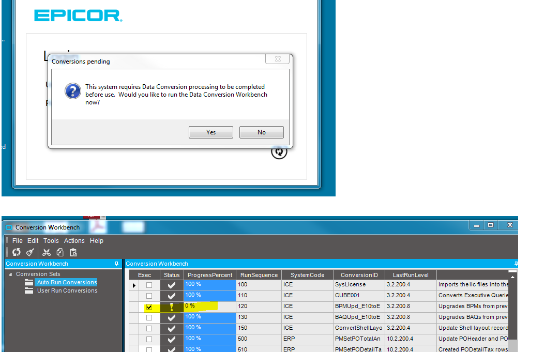560x352 pixels.
Task: Close the Conversions pending dialog
Action: click(x=278, y=59)
